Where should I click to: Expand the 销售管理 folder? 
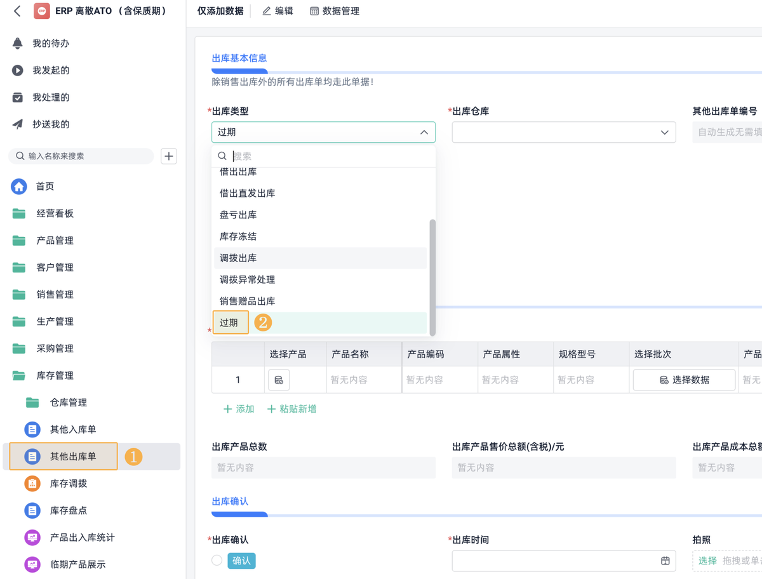[19, 295]
